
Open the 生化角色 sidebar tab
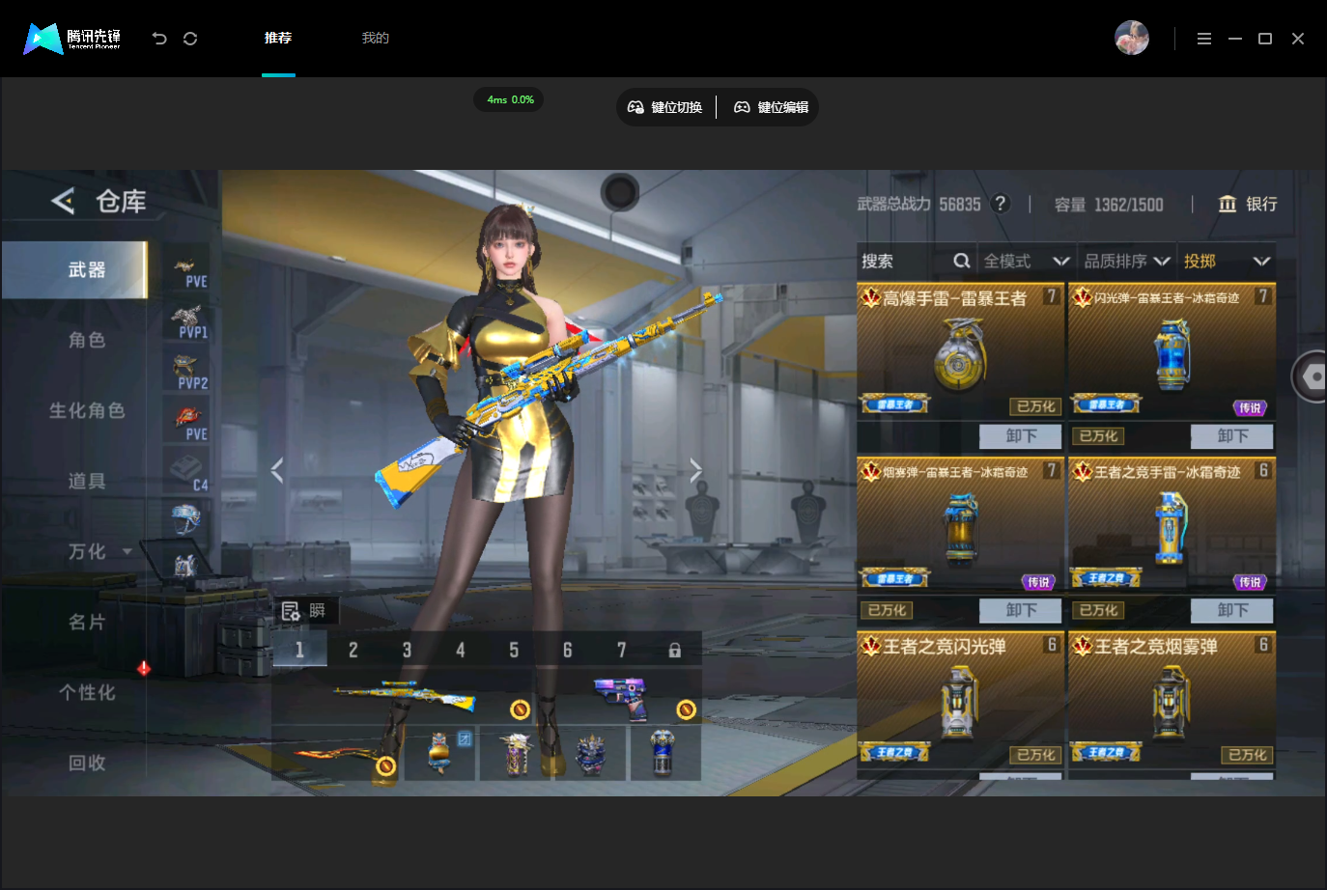87,410
